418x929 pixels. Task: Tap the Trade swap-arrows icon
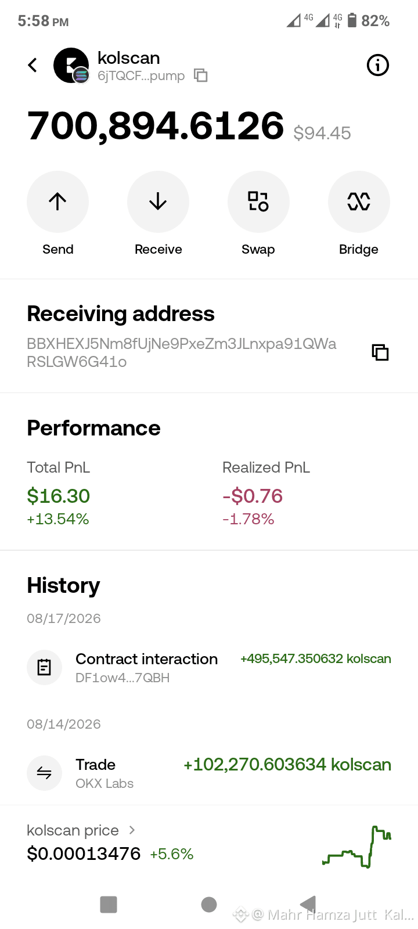click(44, 773)
